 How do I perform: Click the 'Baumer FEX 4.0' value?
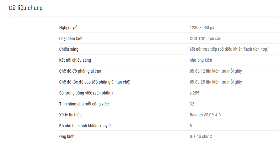click(x=205, y=115)
